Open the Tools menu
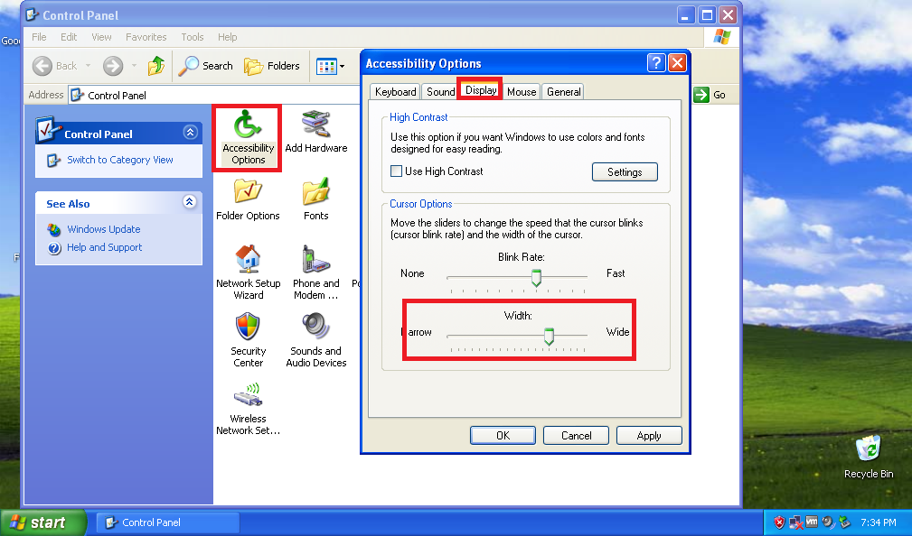 pos(192,37)
